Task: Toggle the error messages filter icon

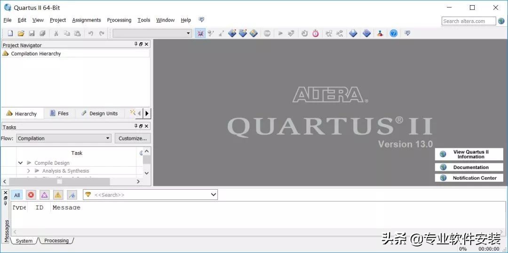Action: coord(31,195)
